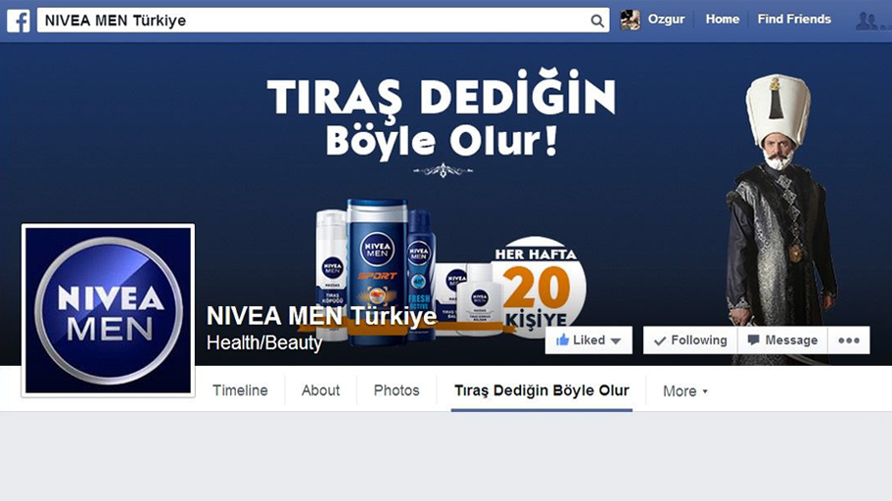Open the NIVEA MEN profile picture

[x=108, y=310]
